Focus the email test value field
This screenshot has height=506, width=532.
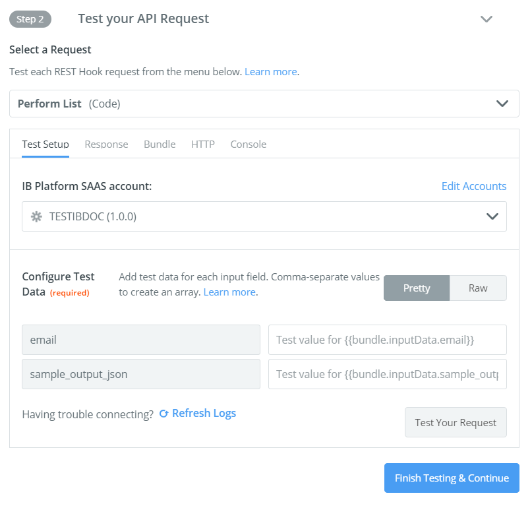tap(388, 340)
